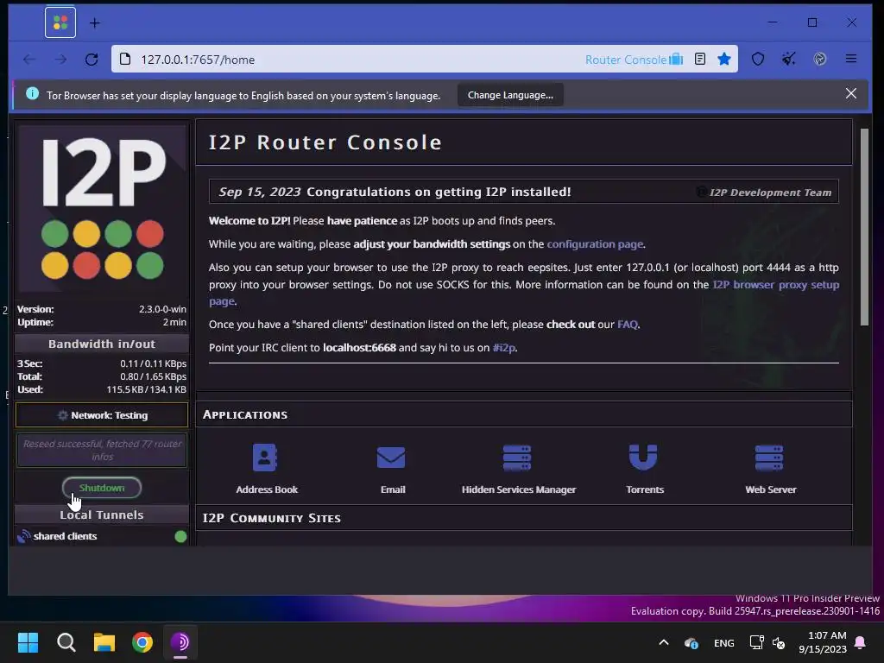Open the Network: Testing status
884x663 pixels.
pyautogui.click(x=102, y=415)
